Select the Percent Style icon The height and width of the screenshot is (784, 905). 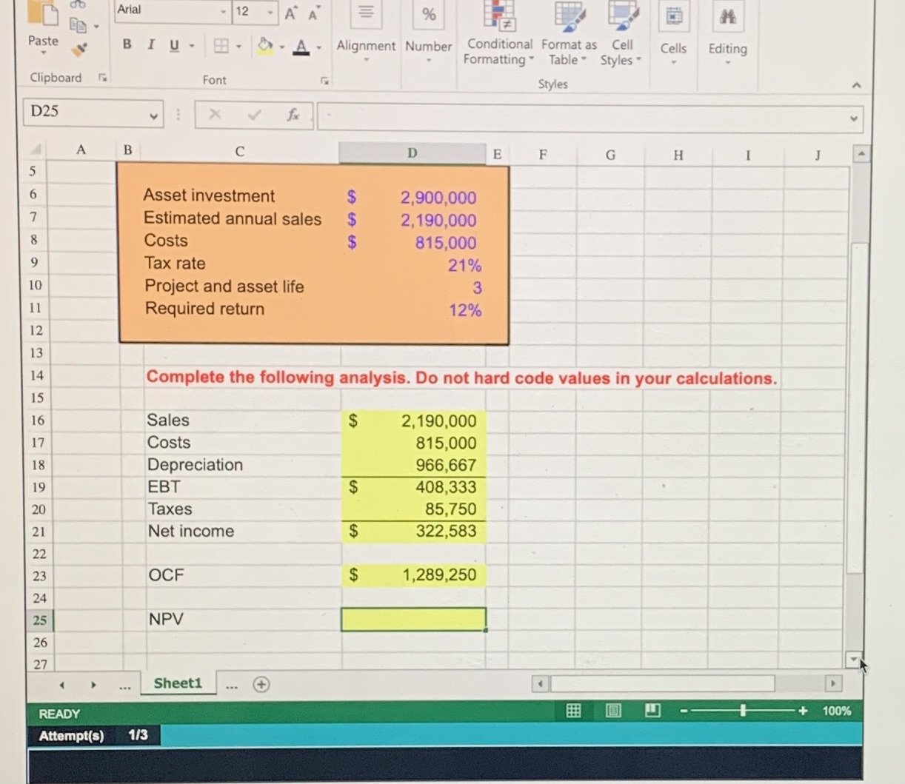pyautogui.click(x=428, y=14)
